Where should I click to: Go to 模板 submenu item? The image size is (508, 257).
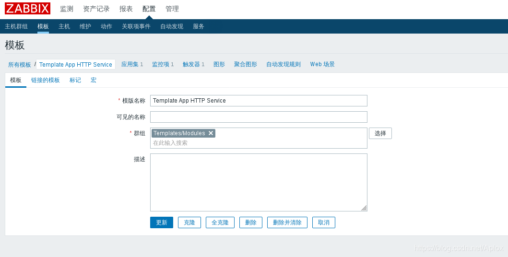pos(43,26)
